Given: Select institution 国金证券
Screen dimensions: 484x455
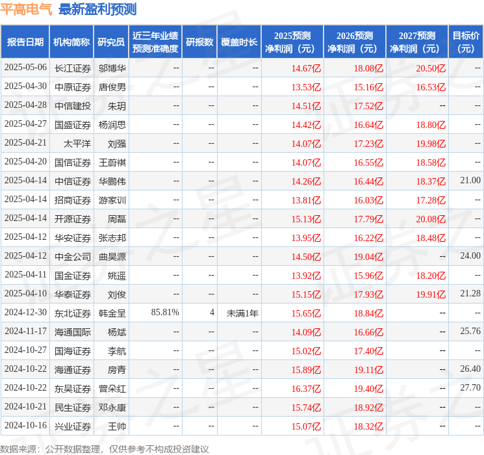Looking at the screenshot, I should pyautogui.click(x=73, y=276).
